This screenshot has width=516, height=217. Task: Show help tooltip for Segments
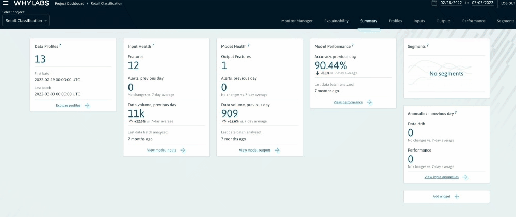pyautogui.click(x=427, y=45)
